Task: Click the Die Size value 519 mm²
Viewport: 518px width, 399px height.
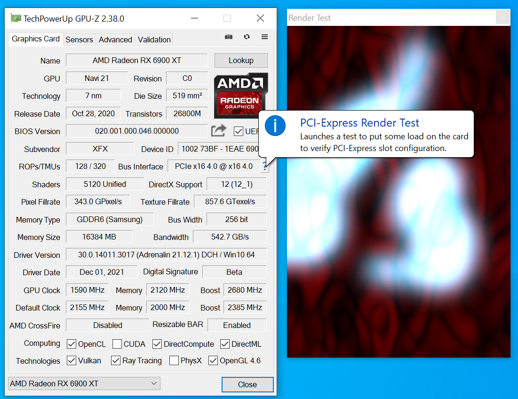Action: click(x=187, y=96)
